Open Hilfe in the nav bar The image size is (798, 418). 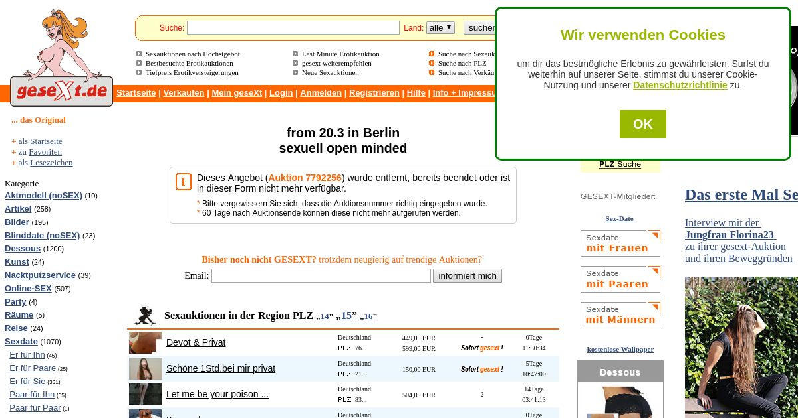416,92
